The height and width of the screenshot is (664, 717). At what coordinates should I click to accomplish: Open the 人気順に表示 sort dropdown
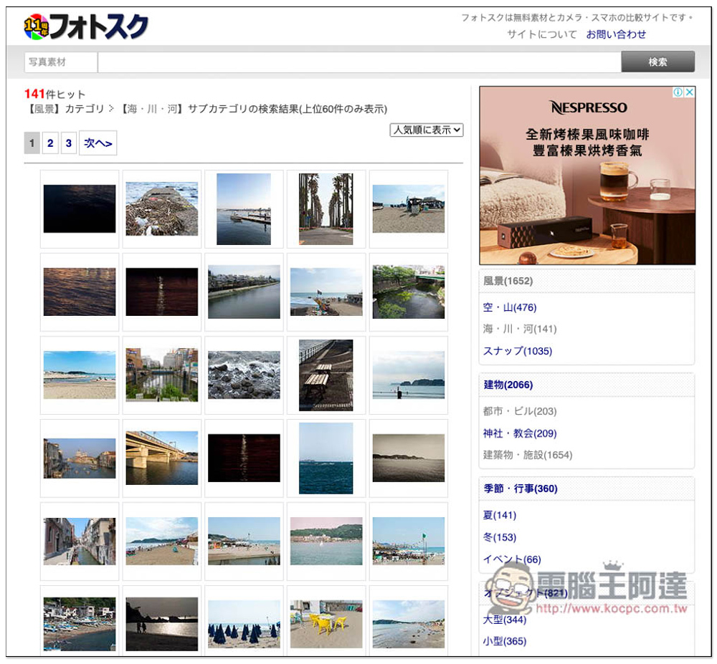pos(427,130)
